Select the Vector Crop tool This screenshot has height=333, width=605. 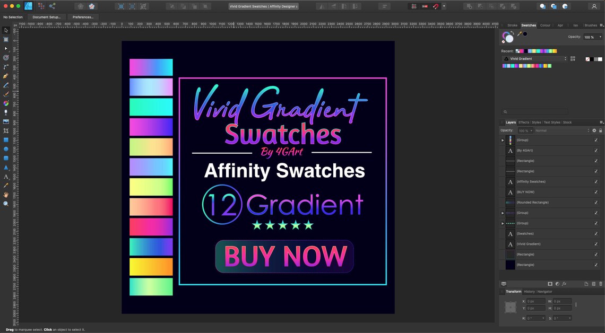6,132
